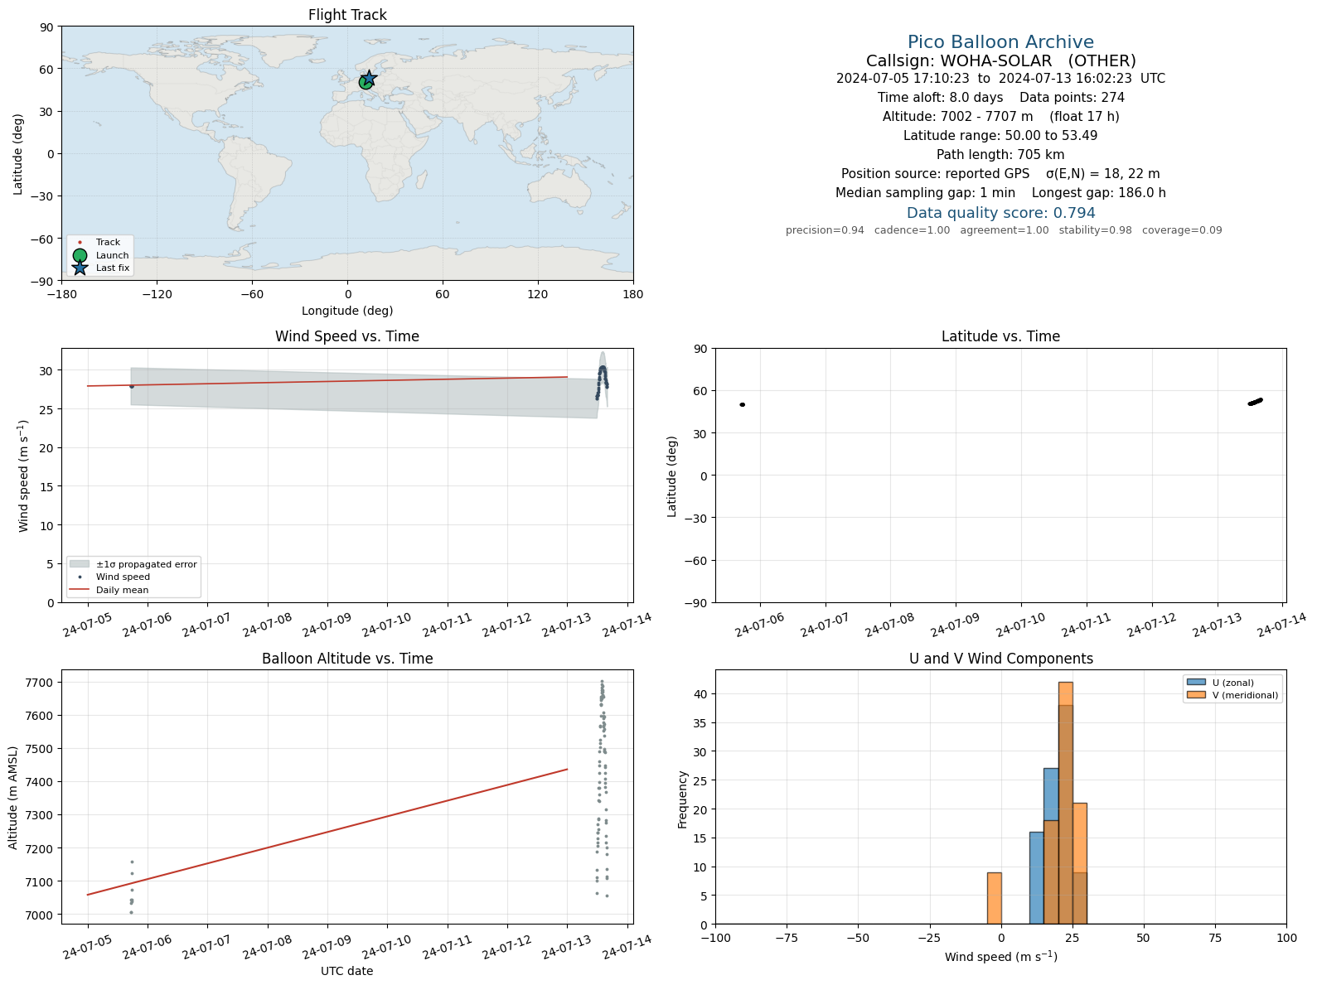Screen dimensions: 1317x985
Task: Click the 'Altitude (m AMSL)' axis label
Action: tap(13, 797)
